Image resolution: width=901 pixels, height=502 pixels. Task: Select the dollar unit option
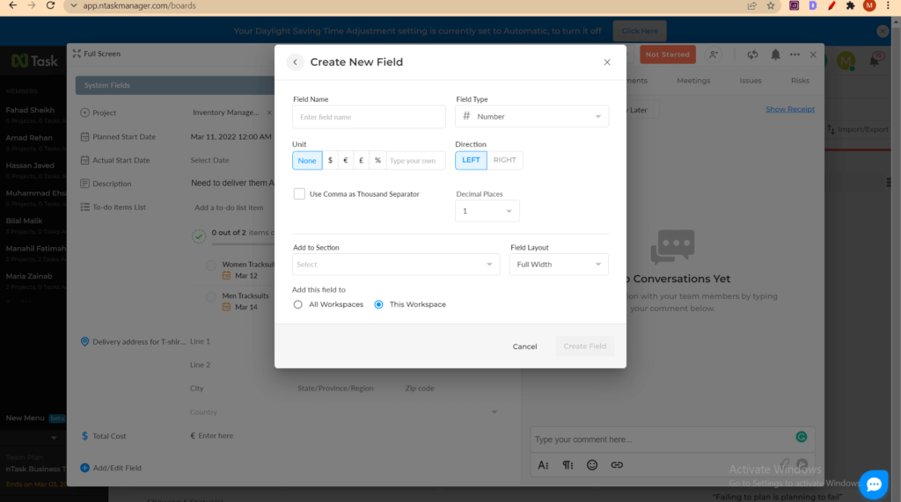[x=331, y=160]
